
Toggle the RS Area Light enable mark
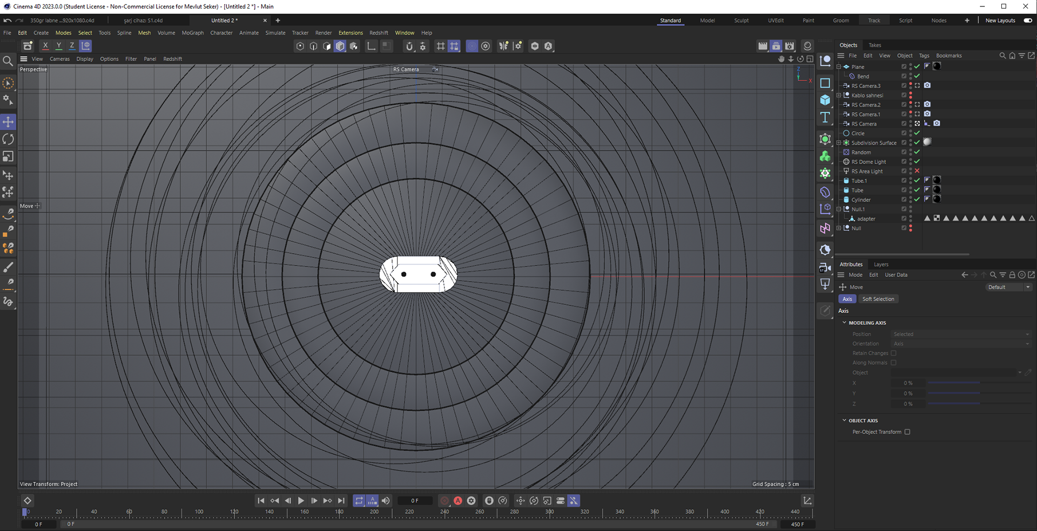tap(917, 171)
